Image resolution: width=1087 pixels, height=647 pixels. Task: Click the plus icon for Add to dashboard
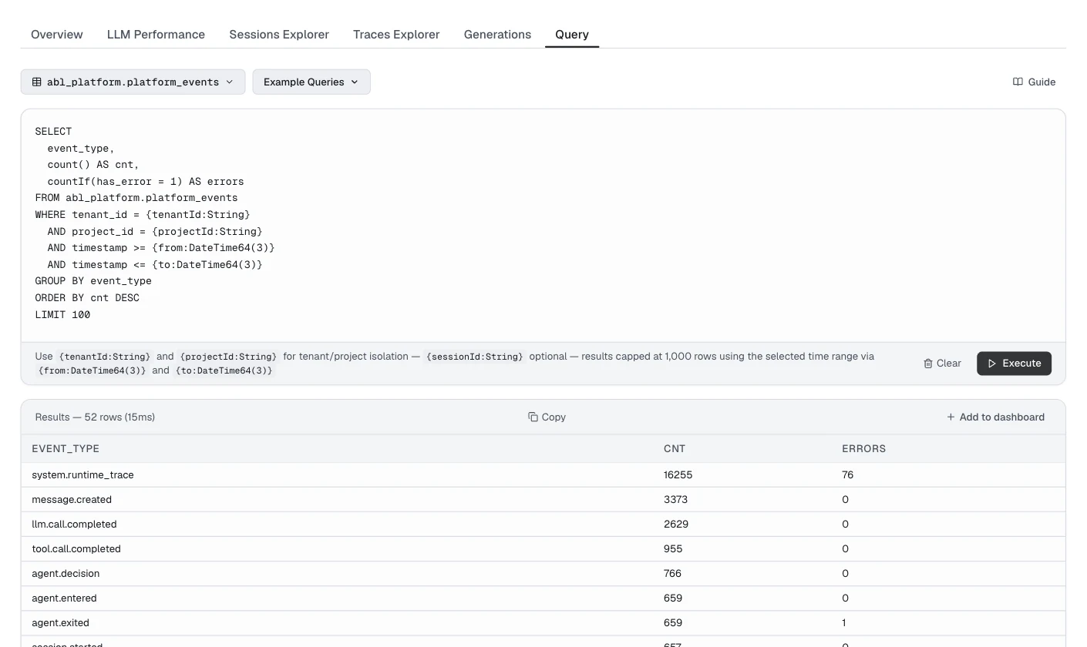(x=951, y=417)
